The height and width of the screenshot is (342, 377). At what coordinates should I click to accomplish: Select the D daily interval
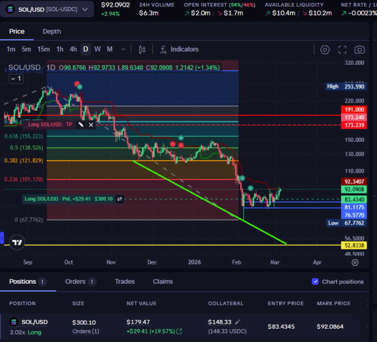[85, 50]
